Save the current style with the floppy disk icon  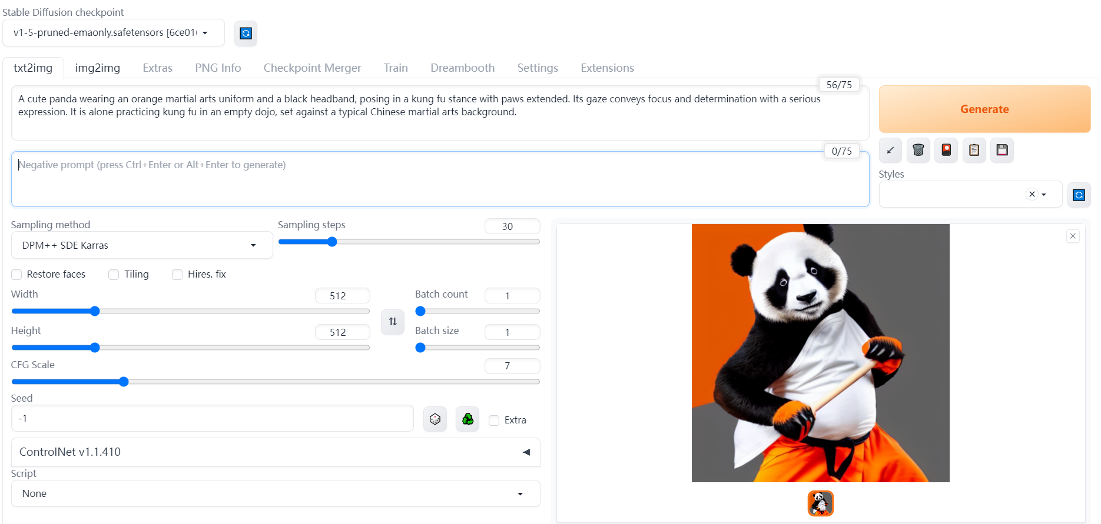[x=1002, y=150]
